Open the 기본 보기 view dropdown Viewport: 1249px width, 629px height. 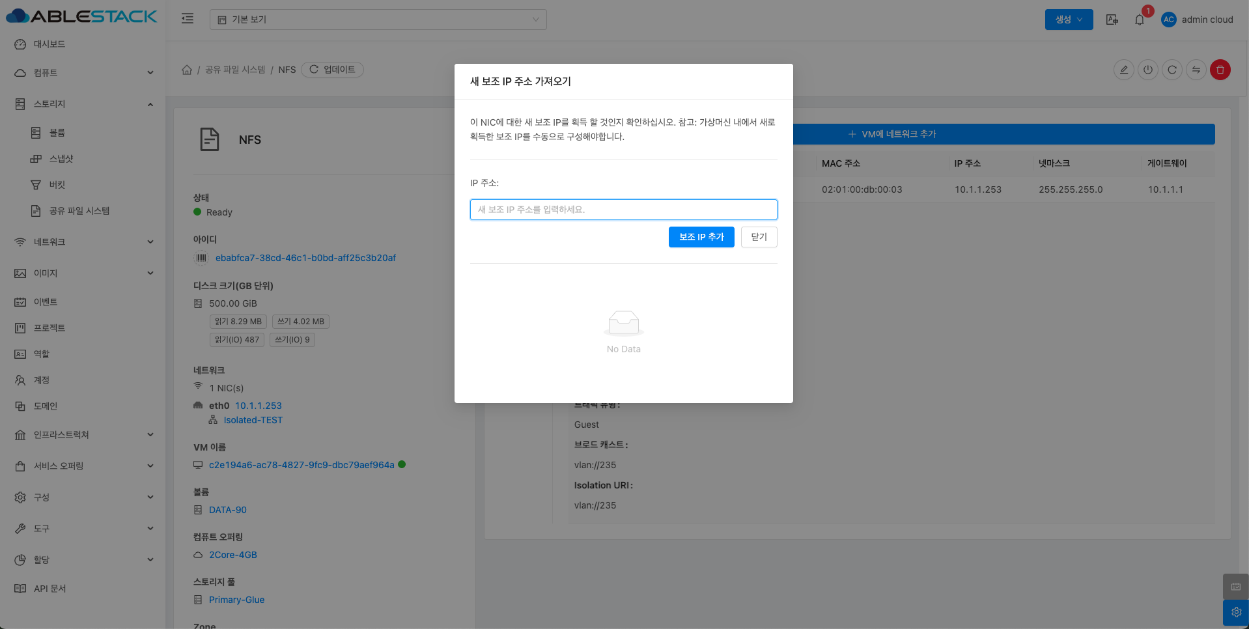pos(378,20)
